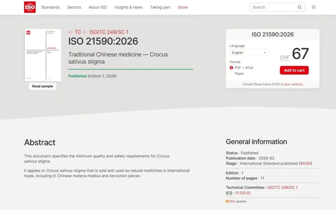Follow the 'your currency' conversion link
Viewport: 336px width, 210px height.
[293, 84]
